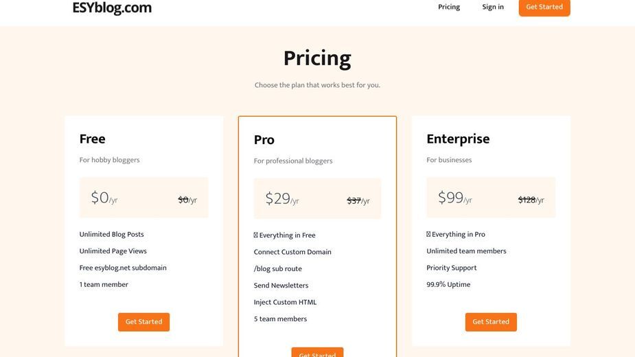The image size is (635, 357).
Task: Open the Pricing nav link
Action: point(449,7)
